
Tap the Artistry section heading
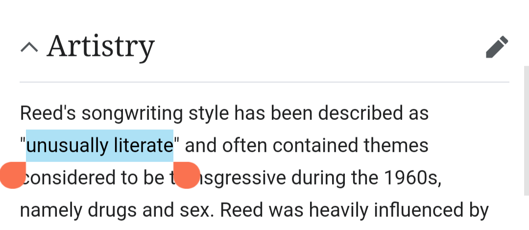[x=100, y=46]
